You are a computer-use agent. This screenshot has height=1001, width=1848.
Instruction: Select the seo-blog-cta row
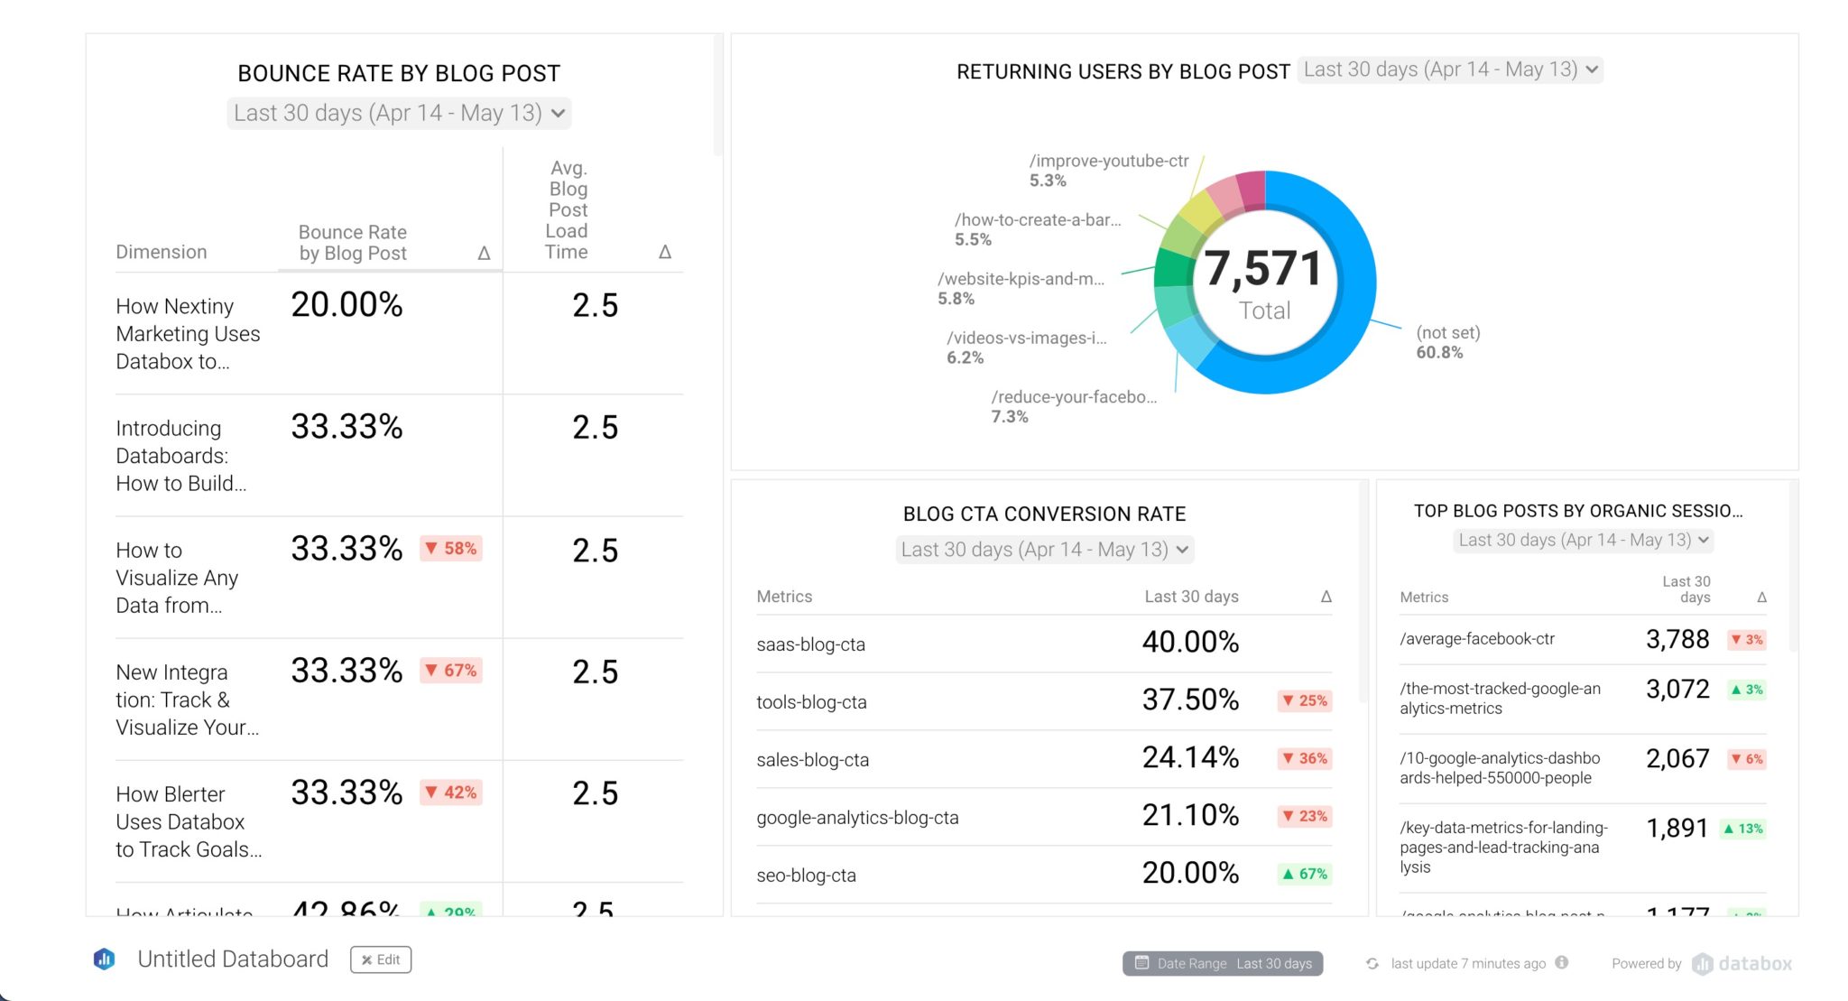click(1044, 875)
